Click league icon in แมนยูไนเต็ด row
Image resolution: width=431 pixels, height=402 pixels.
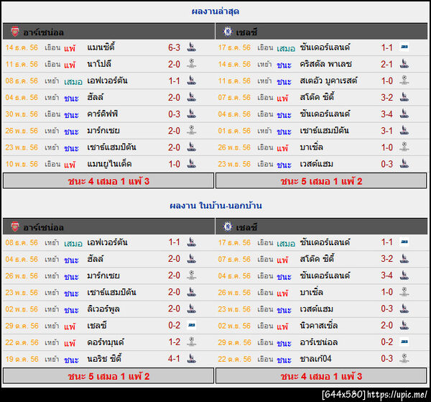[x=191, y=164]
